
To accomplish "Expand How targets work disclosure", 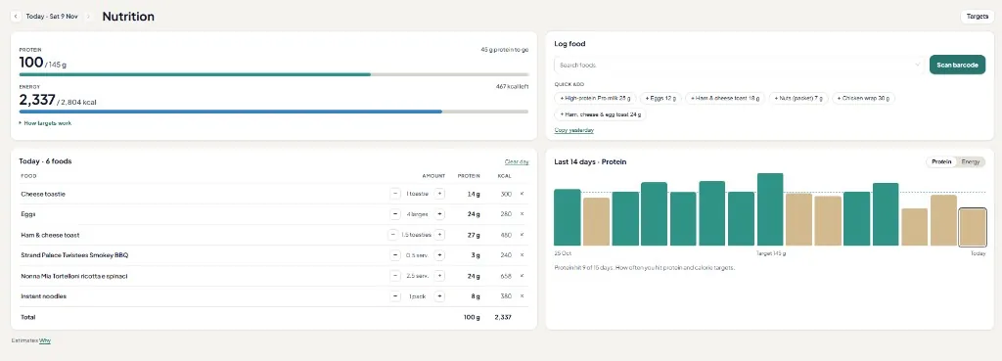I will pyautogui.click(x=45, y=123).
